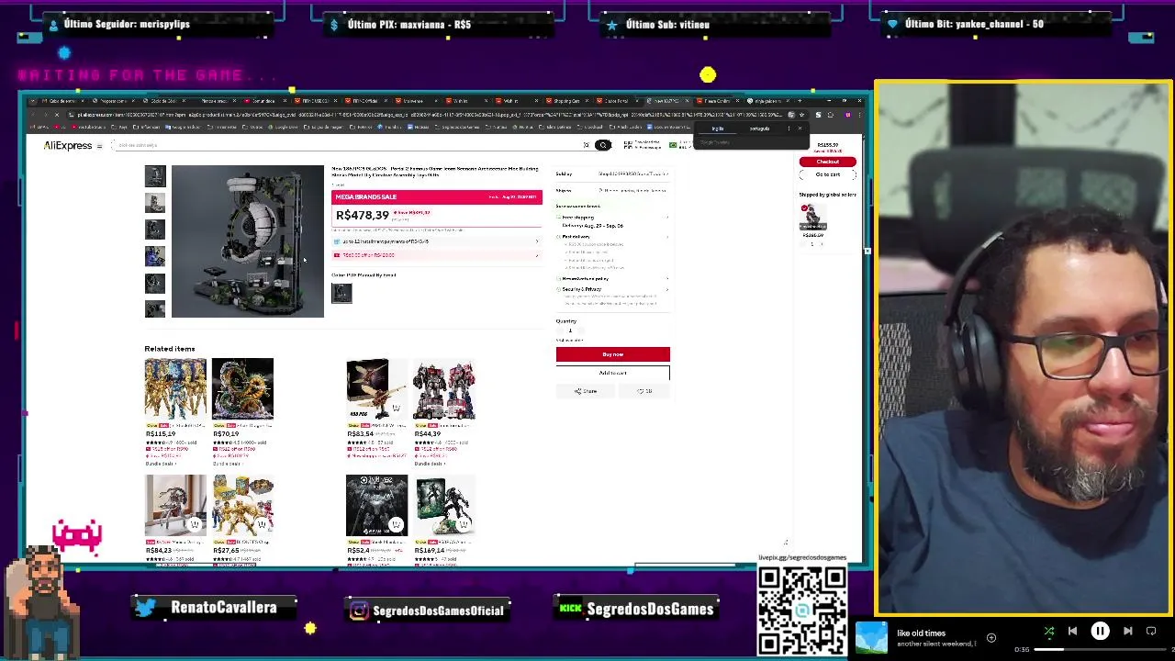The height and width of the screenshot is (661, 1175).
Task: Click the 'like old times' album art
Action: pyautogui.click(x=871, y=638)
